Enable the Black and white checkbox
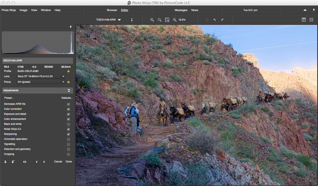This screenshot has height=186, width=318. pyautogui.click(x=68, y=124)
